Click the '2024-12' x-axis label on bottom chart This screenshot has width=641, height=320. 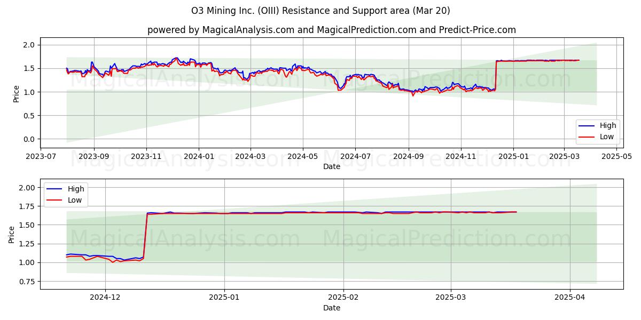point(105,298)
